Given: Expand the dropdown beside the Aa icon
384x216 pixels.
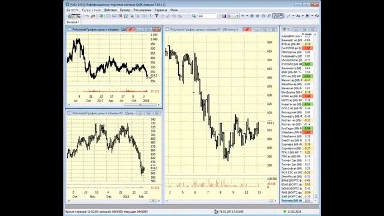Looking at the screenshot, I should tap(302, 16).
